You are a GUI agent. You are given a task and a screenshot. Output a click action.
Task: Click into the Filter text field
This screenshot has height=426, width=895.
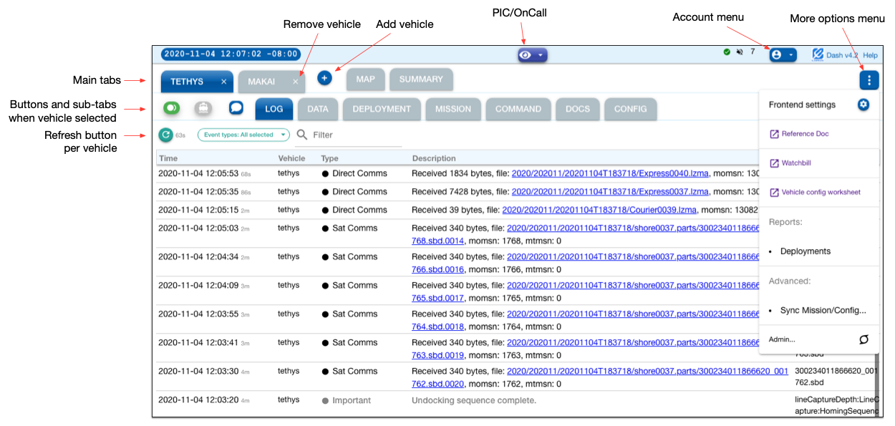356,135
